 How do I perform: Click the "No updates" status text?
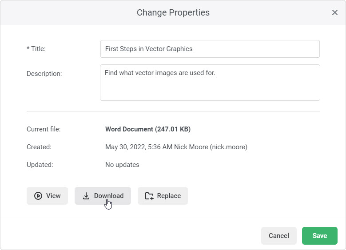(x=122, y=165)
